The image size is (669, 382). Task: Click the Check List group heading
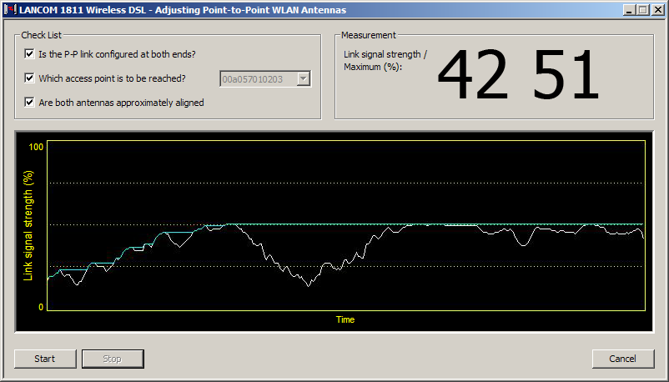point(41,35)
